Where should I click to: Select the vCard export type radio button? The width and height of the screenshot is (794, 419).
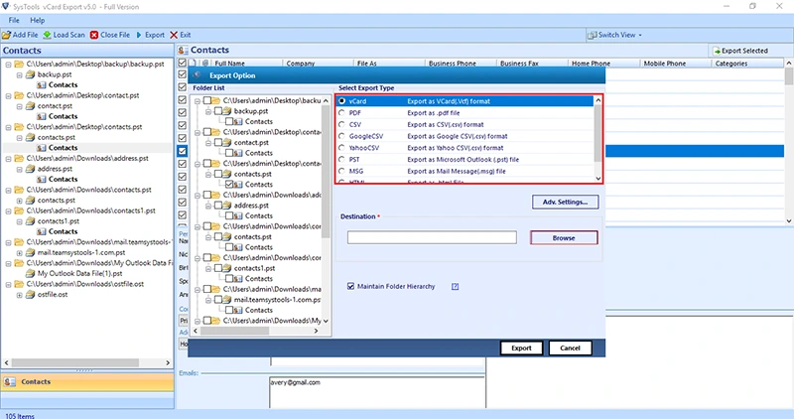341,101
